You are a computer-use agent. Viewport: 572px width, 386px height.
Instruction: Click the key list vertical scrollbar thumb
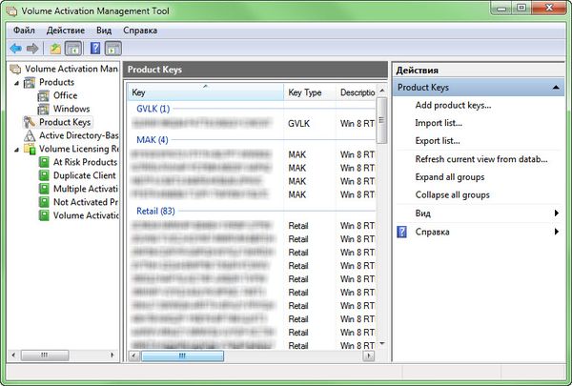tap(381, 120)
